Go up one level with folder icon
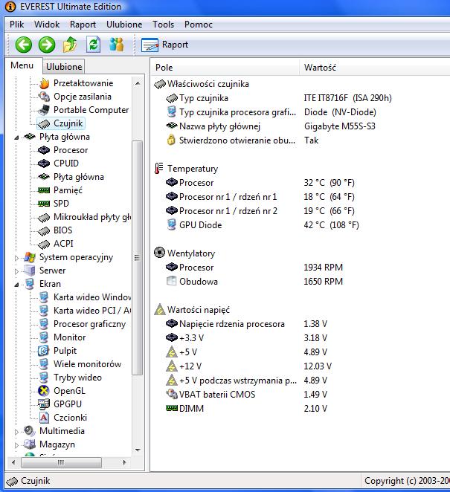 click(70, 45)
